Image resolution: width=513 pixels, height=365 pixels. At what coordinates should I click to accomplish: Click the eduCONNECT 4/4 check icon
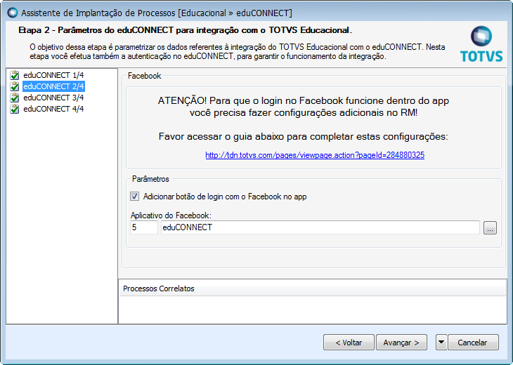click(15, 109)
